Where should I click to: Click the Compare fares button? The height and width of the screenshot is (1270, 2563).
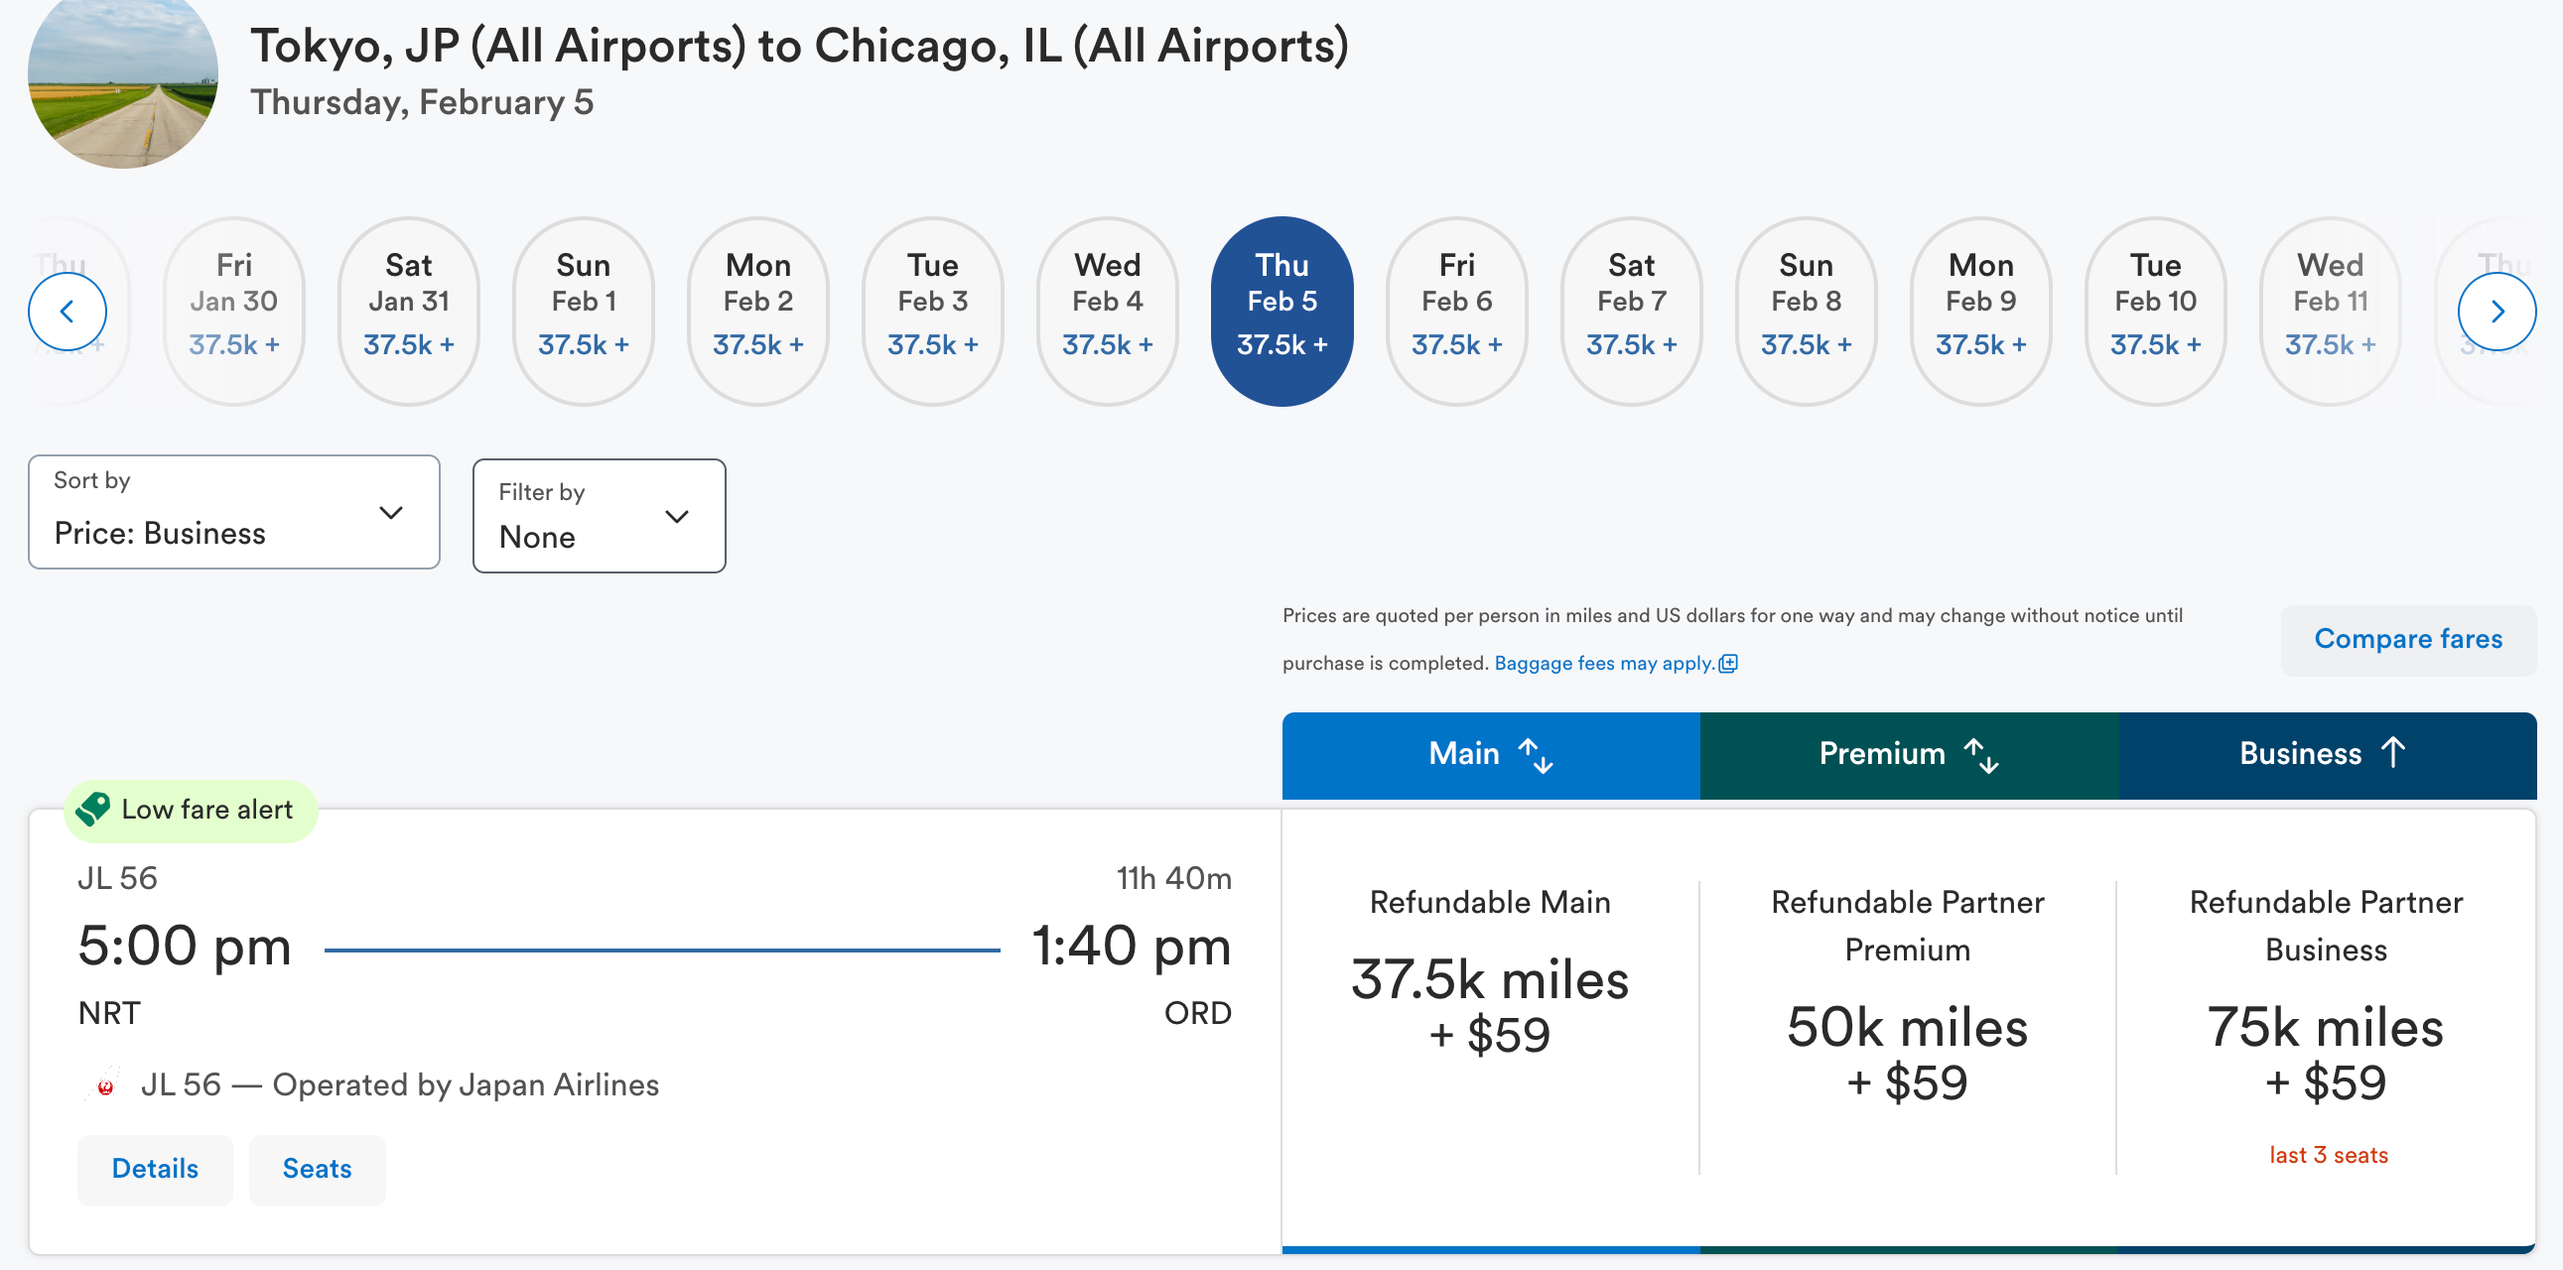click(2406, 640)
